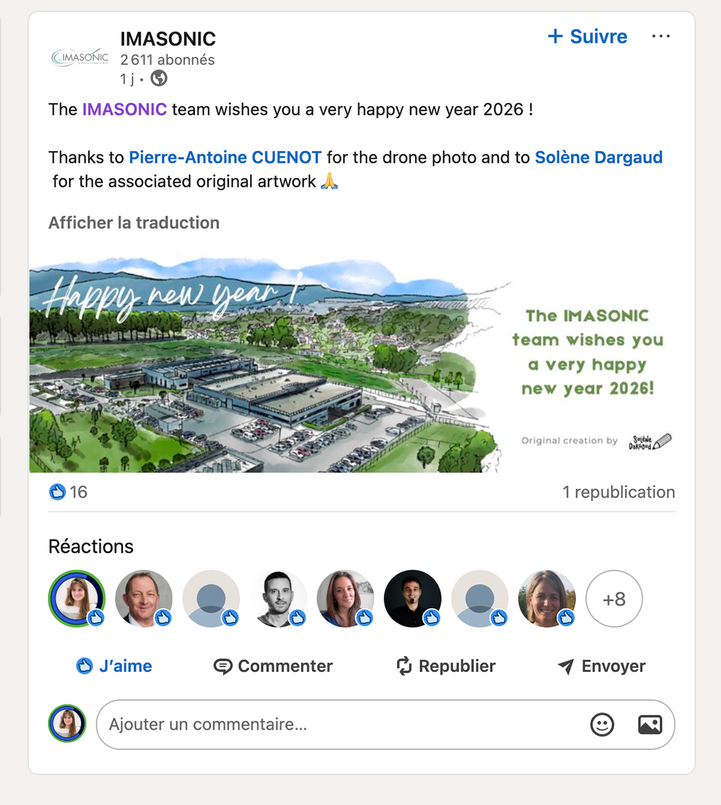Screen dimensions: 721x805
Task: Open Solène Dargaud profile link
Action: 598,157
